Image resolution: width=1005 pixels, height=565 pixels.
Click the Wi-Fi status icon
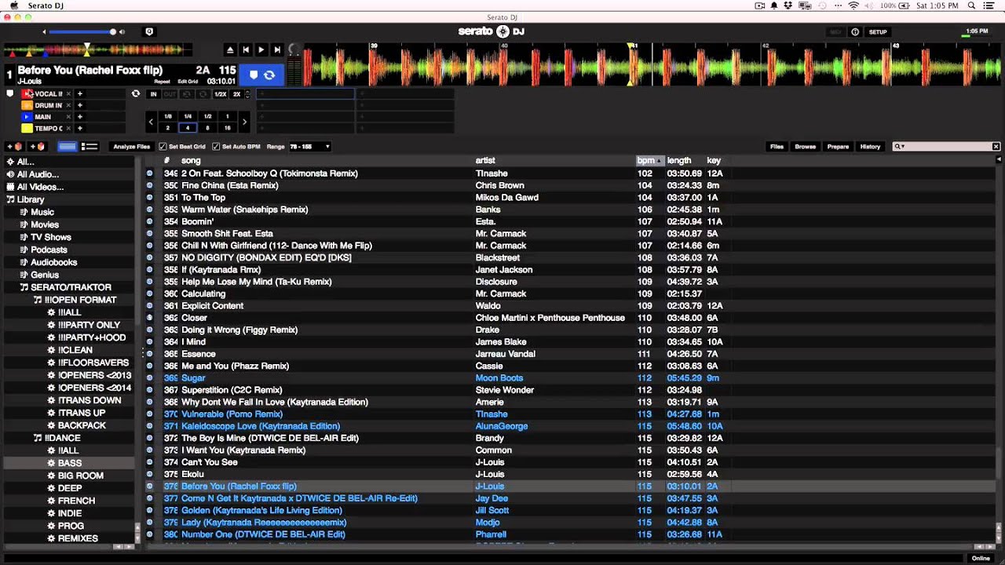853,5
